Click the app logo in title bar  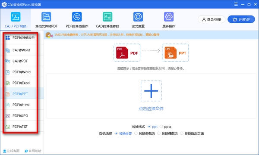point(4,4)
